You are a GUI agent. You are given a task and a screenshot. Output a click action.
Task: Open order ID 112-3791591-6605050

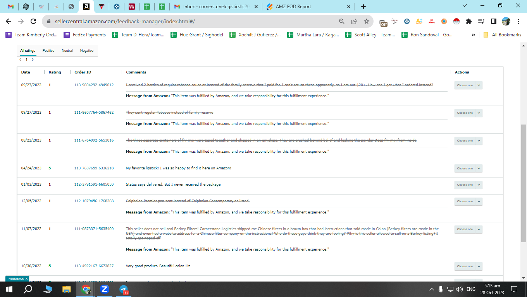[94, 184]
